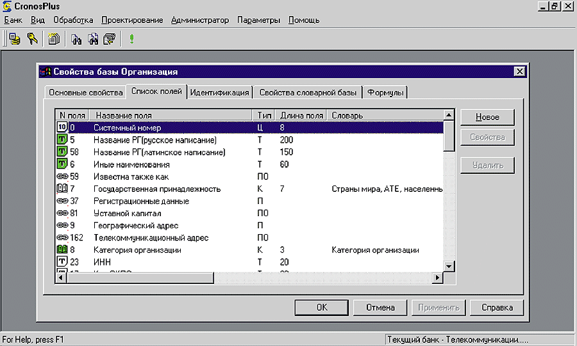The width and height of the screenshot is (577, 346).
Task: Click the field list scroll down arrow
Action: (x=449, y=267)
